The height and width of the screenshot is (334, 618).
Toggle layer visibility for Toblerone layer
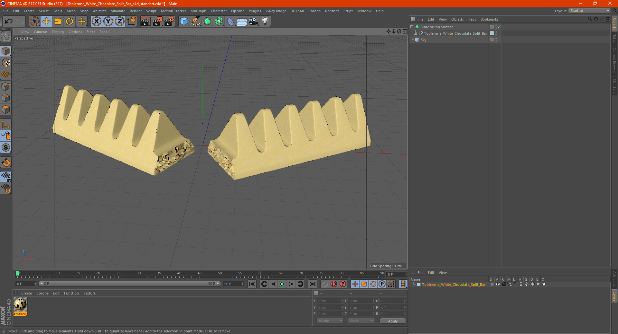pos(498,284)
